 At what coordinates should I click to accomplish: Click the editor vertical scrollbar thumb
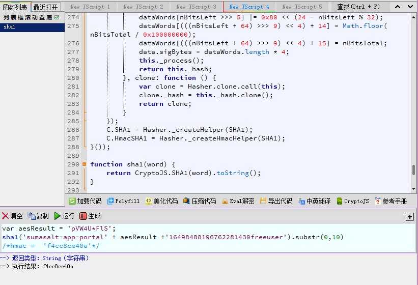[414, 170]
